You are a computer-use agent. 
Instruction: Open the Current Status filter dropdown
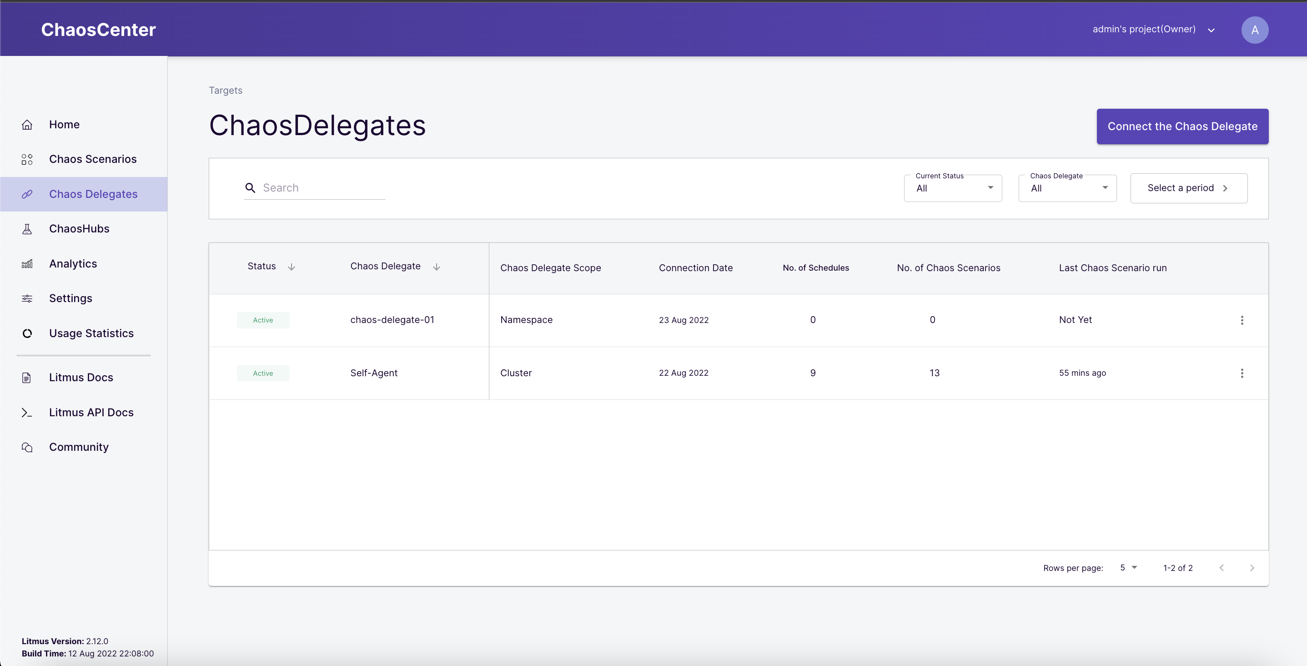pos(952,188)
